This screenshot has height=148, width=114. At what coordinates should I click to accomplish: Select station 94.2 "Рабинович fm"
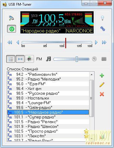pos(48,74)
